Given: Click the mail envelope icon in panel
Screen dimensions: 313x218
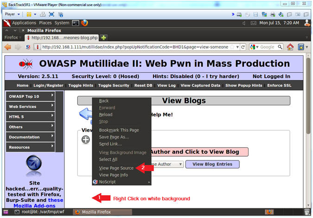Looking at the screenshot, I should [253, 23].
